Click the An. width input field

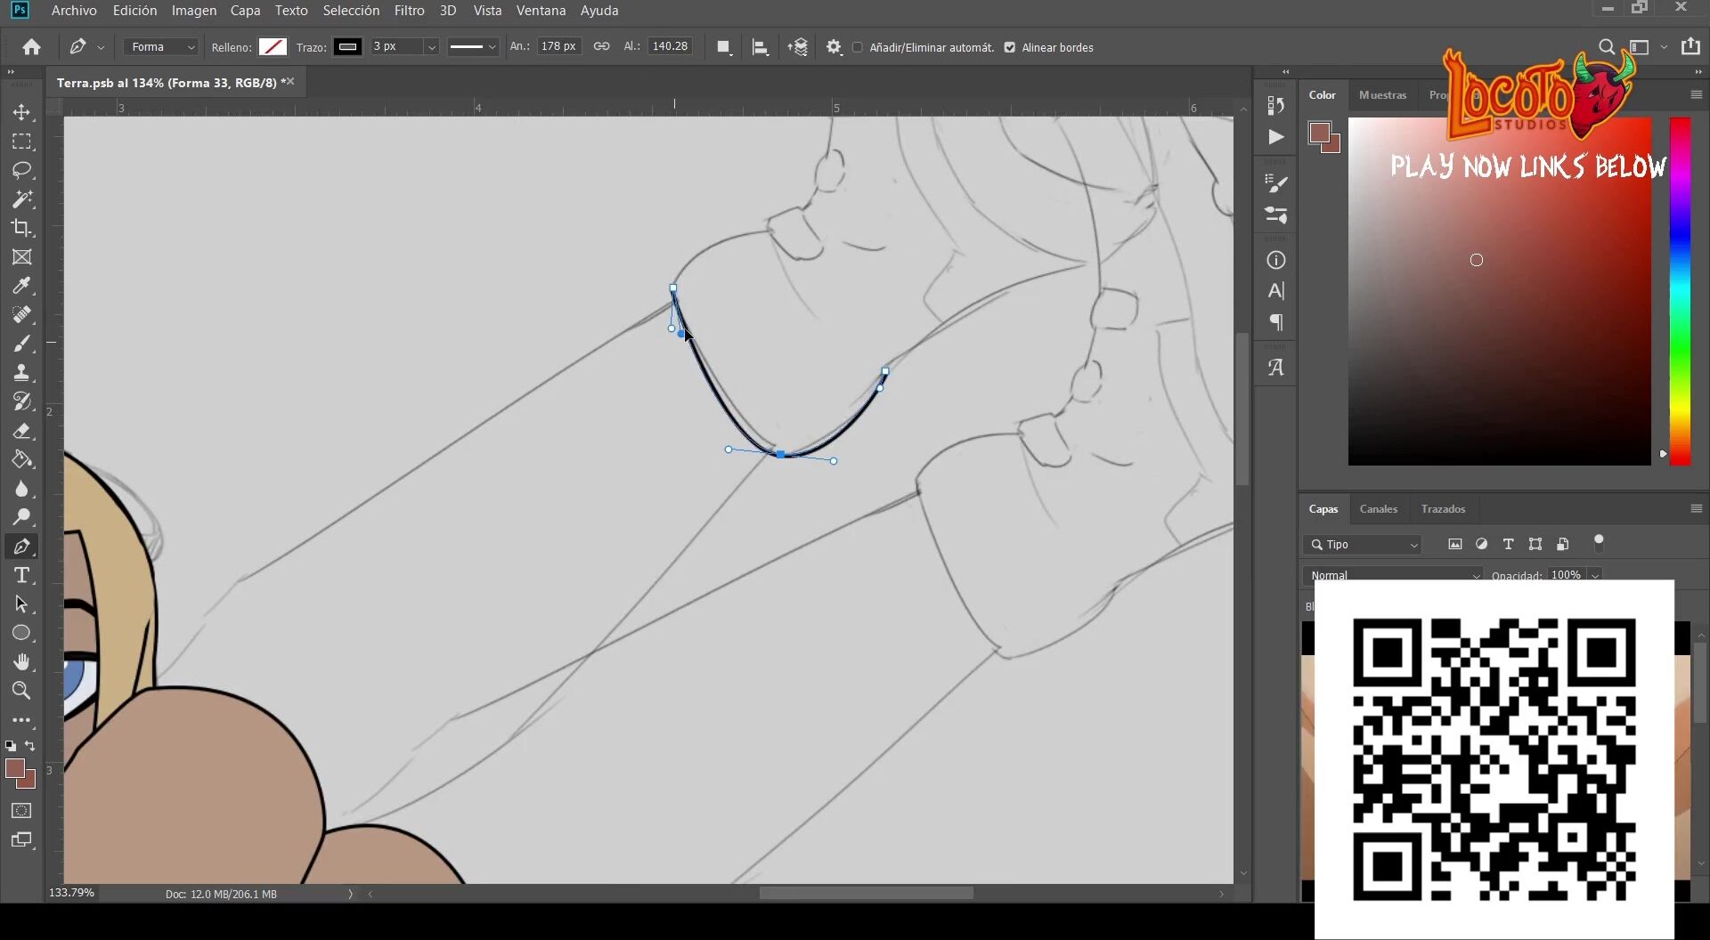coord(558,46)
